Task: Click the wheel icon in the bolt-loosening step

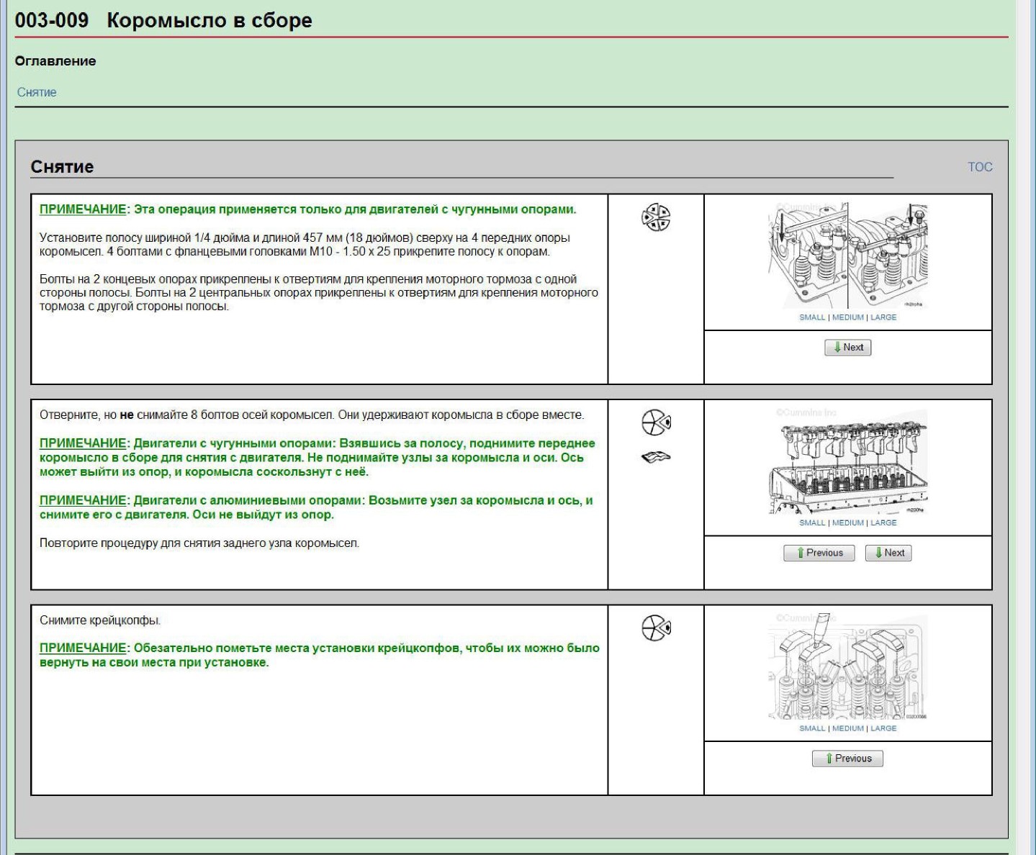Action: [x=656, y=422]
